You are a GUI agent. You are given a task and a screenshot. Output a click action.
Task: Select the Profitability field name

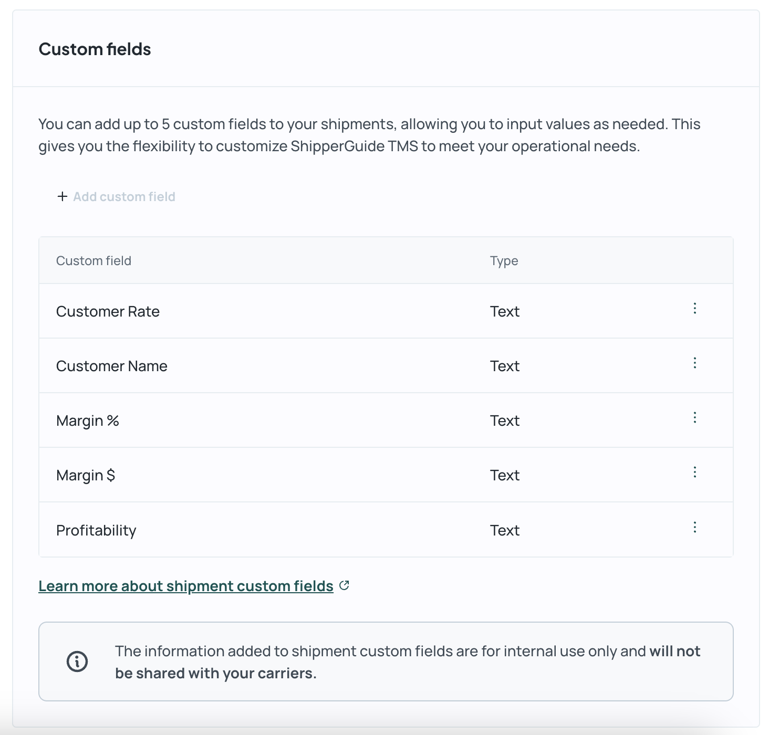click(x=96, y=530)
